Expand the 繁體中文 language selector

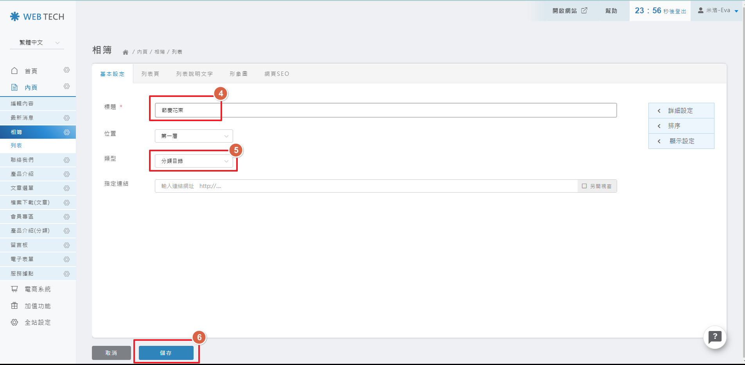[x=37, y=43]
